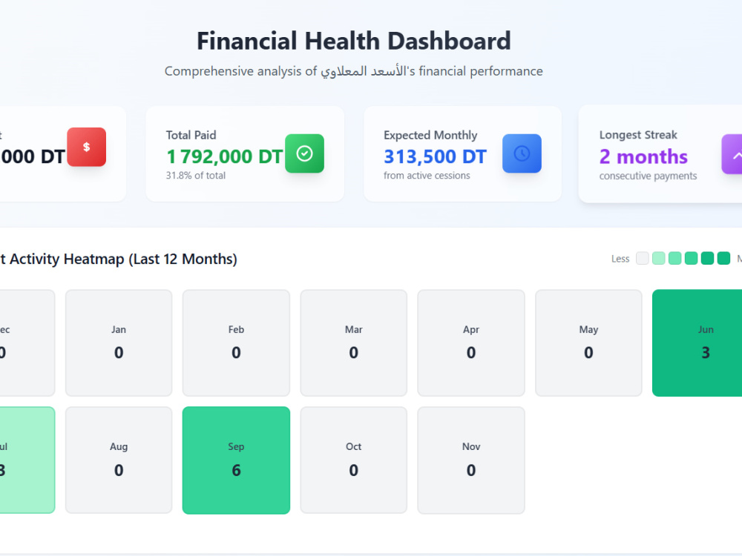Screen dimensions: 742x556
Task: Click the consecutive payments text
Action: (x=648, y=176)
